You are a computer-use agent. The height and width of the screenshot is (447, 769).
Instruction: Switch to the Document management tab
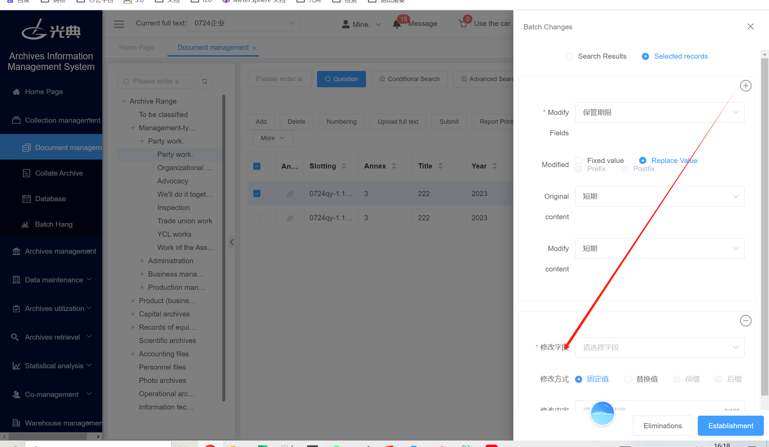(213, 47)
